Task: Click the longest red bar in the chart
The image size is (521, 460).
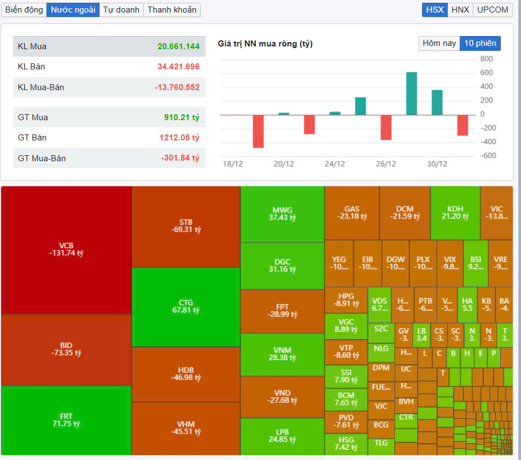Action: tap(258, 131)
